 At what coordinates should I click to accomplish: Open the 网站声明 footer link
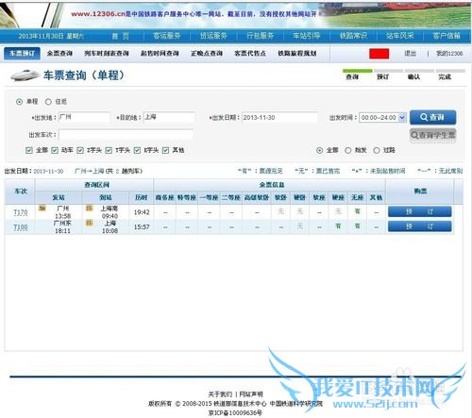[x=251, y=394]
